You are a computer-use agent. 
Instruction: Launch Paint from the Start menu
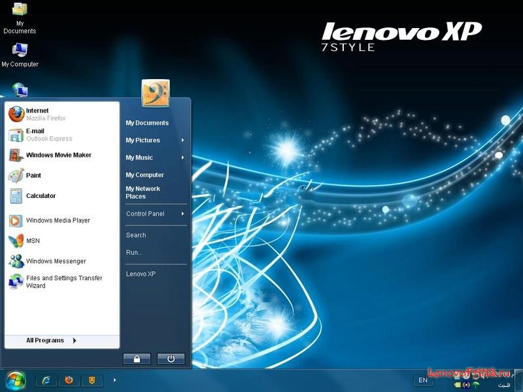tap(33, 176)
